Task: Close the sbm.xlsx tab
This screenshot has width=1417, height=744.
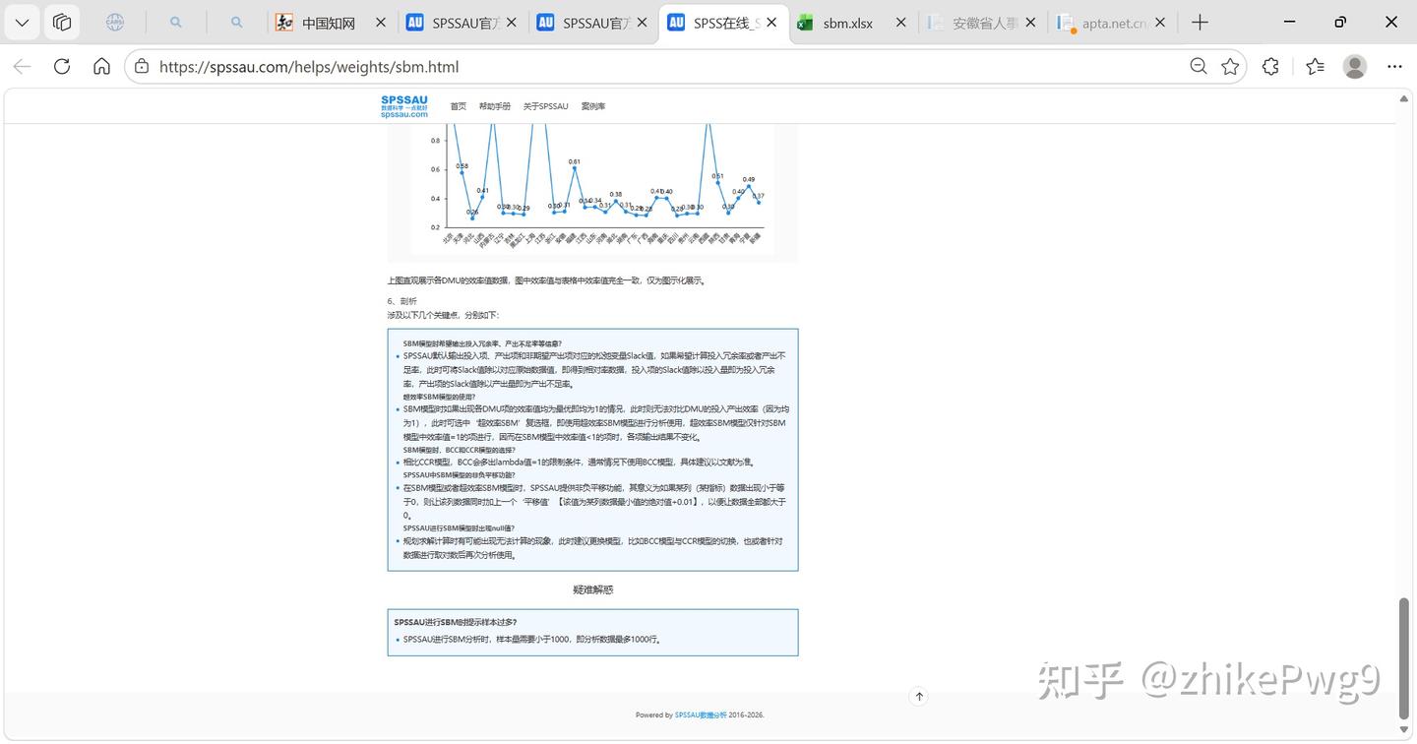Action: click(900, 23)
